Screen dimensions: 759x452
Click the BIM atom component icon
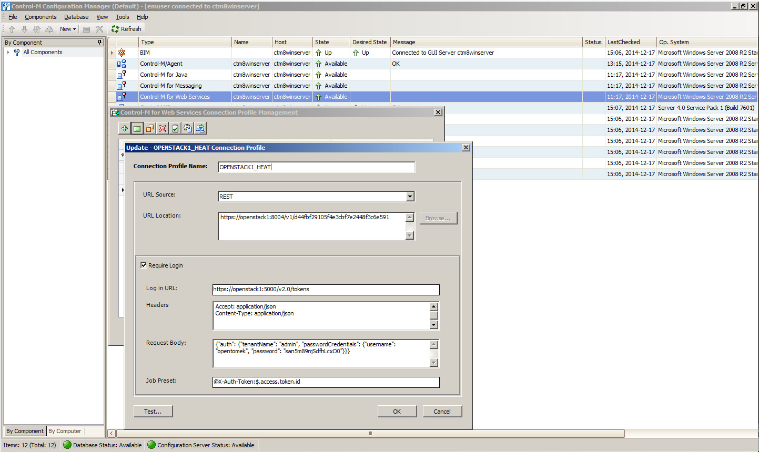pyautogui.click(x=122, y=53)
